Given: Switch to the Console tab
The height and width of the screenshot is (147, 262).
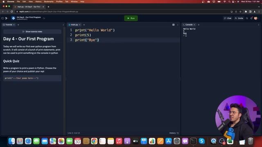Looking at the screenshot, I should tap(188, 24).
